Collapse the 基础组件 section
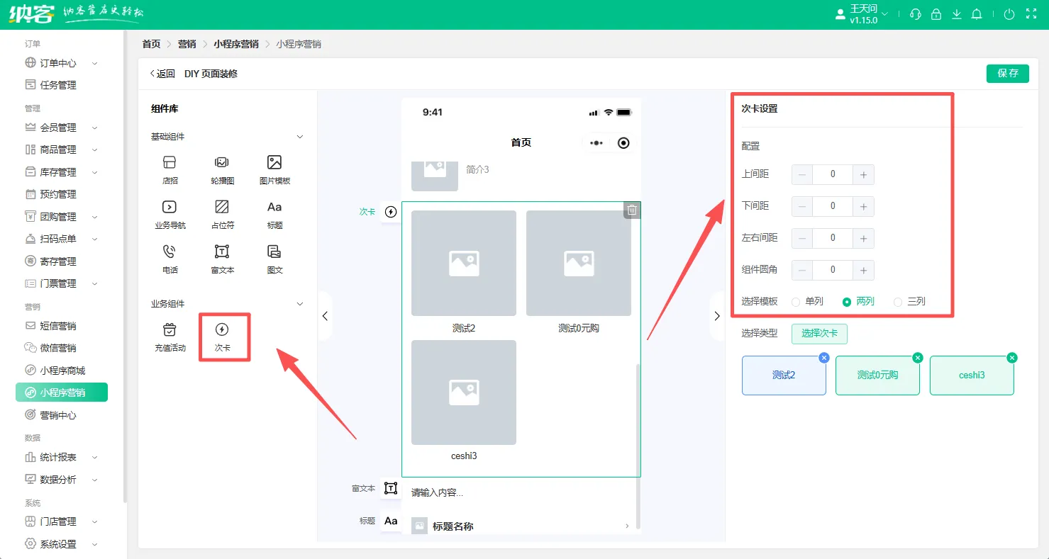Viewport: 1049px width, 559px height. point(299,137)
